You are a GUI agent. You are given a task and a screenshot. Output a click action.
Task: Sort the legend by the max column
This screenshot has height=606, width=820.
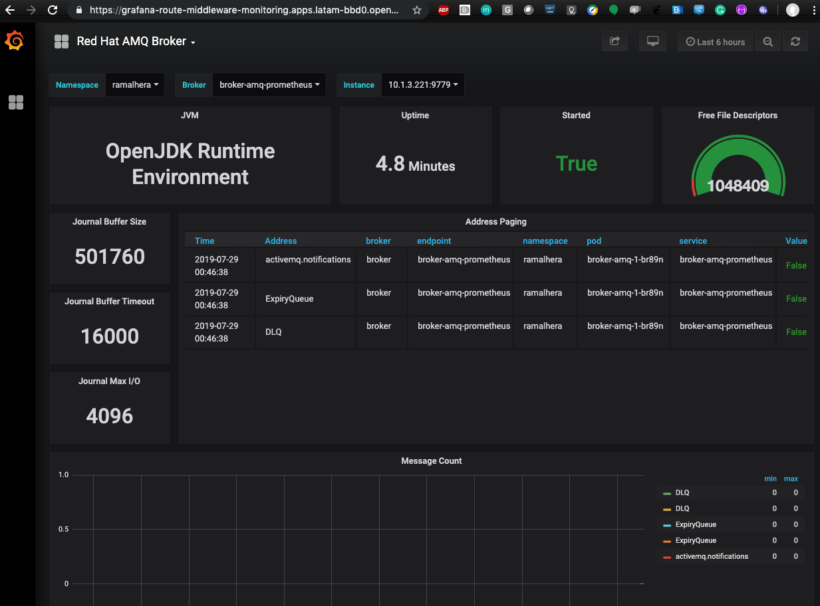791,478
